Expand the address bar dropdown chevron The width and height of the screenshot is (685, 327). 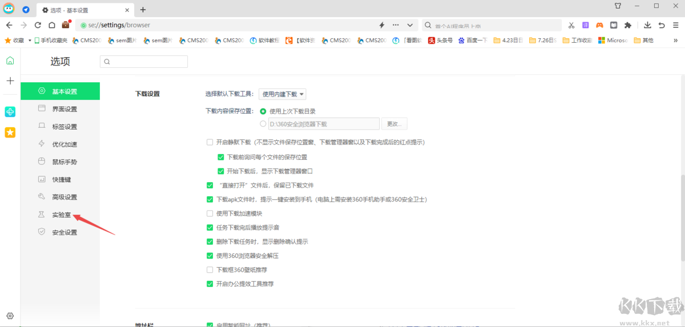tap(410, 25)
